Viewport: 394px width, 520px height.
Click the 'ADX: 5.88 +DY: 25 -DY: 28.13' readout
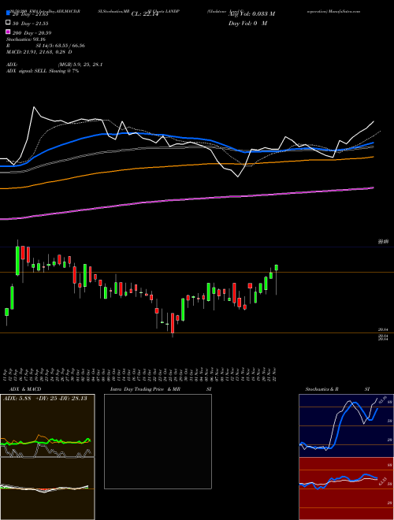(45, 398)
